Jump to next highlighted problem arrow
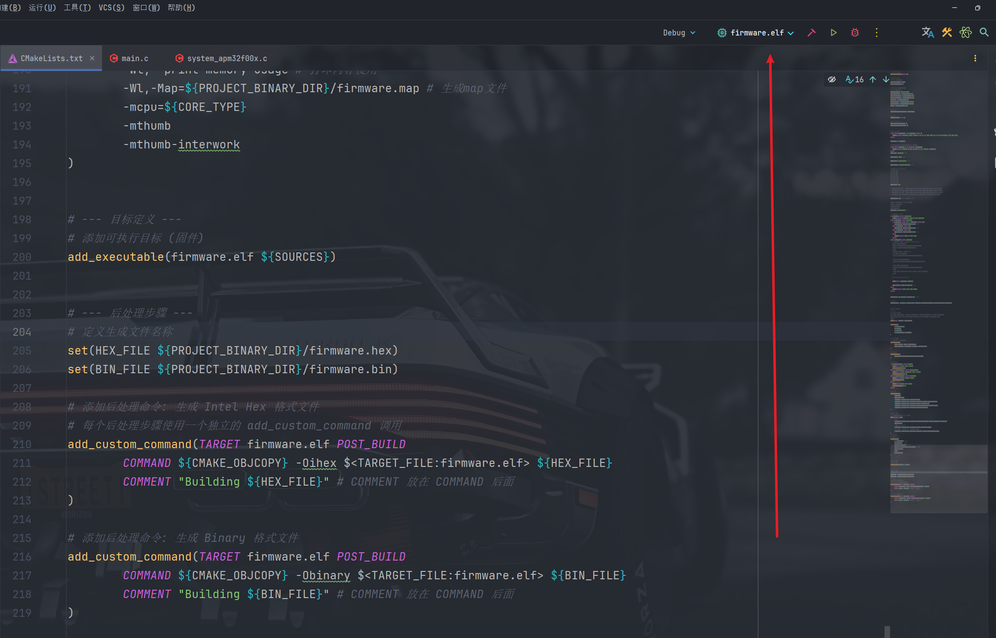This screenshot has height=638, width=996. coord(886,79)
